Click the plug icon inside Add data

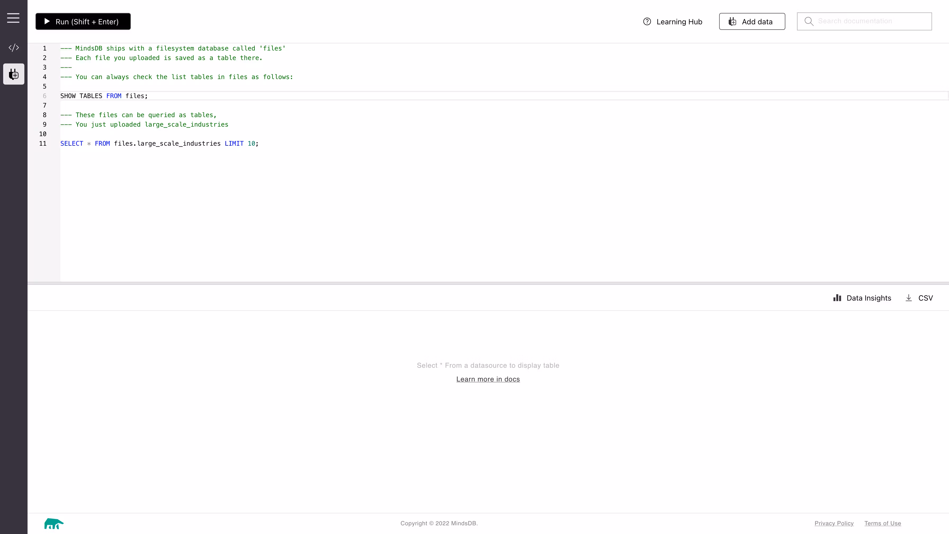point(732,21)
